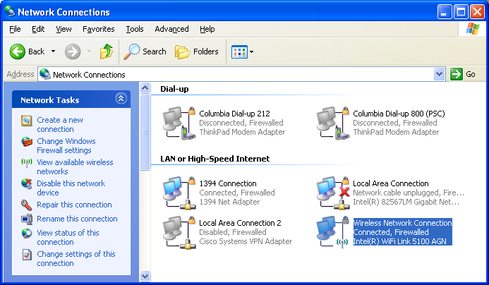Open the Back history dropdown arrow
489x285 pixels.
(x=54, y=51)
